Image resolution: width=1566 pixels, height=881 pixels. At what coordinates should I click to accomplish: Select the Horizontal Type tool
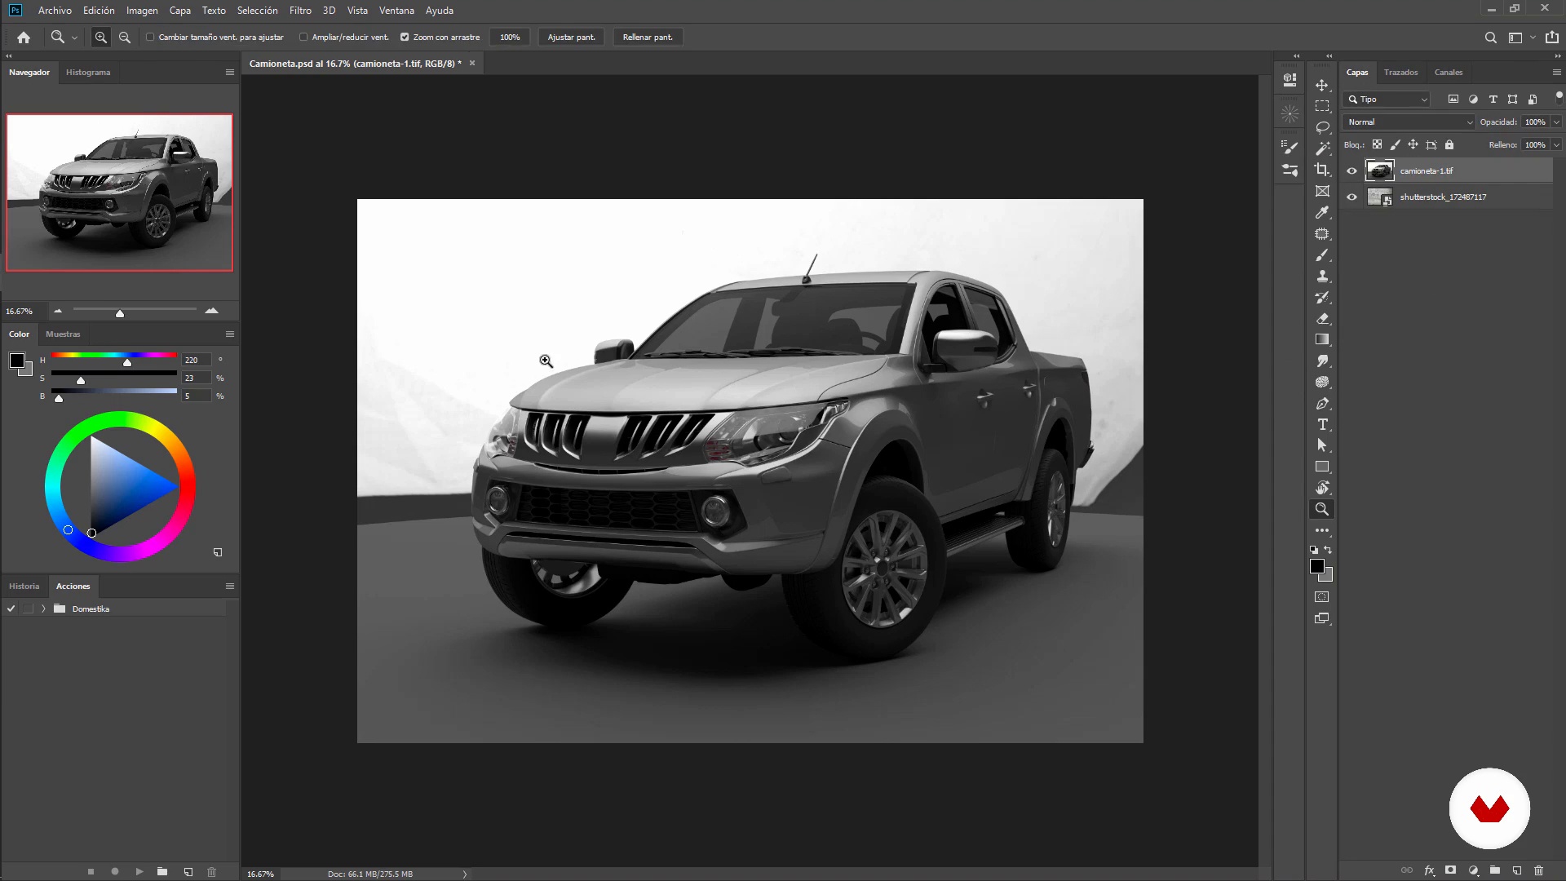pos(1322,425)
